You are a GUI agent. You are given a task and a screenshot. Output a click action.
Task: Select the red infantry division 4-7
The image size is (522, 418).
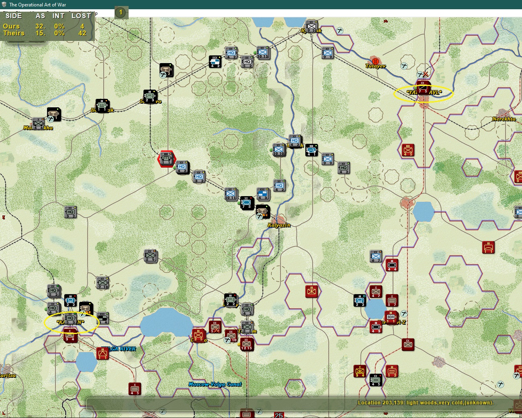pos(376,292)
